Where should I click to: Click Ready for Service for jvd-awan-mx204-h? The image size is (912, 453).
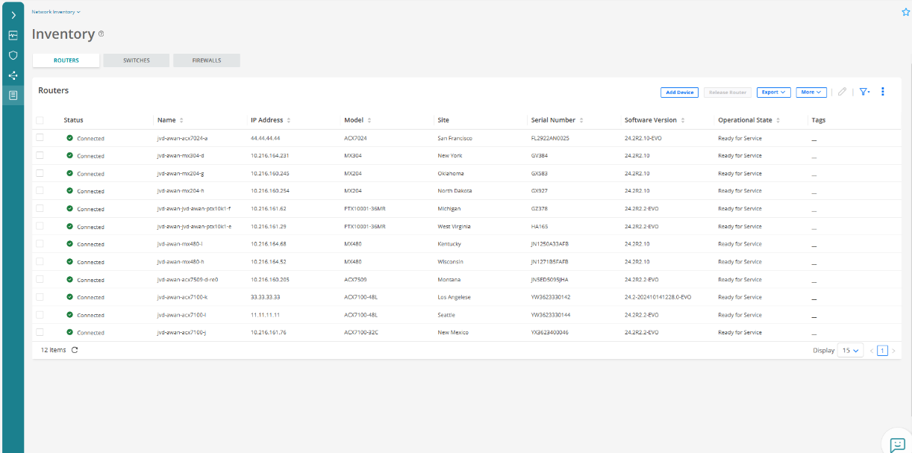coord(740,191)
